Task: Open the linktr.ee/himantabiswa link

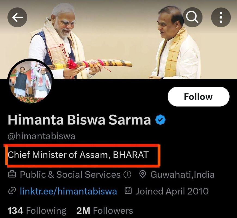Action: pyautogui.click(x=69, y=191)
